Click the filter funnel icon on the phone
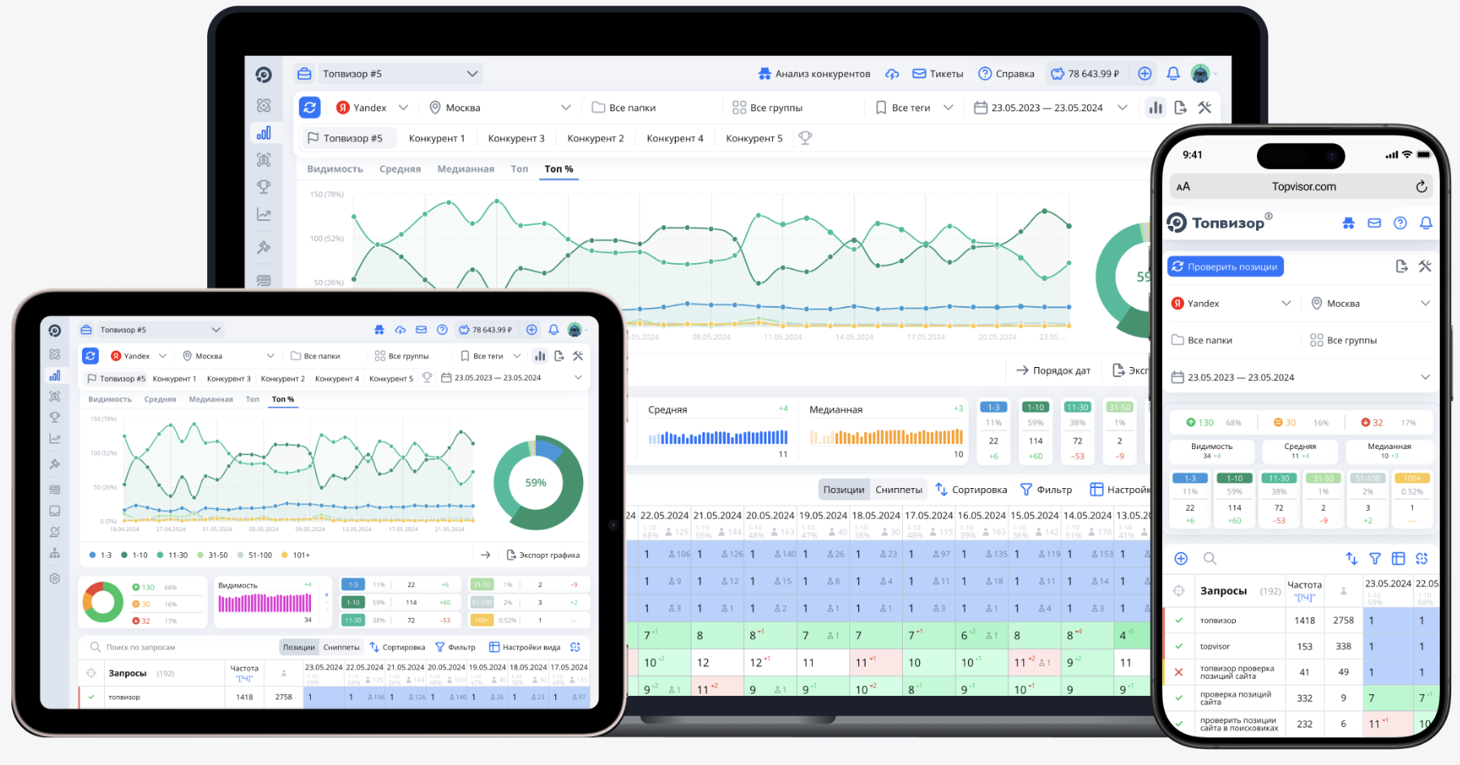This screenshot has width=1460, height=765. pos(1375,559)
